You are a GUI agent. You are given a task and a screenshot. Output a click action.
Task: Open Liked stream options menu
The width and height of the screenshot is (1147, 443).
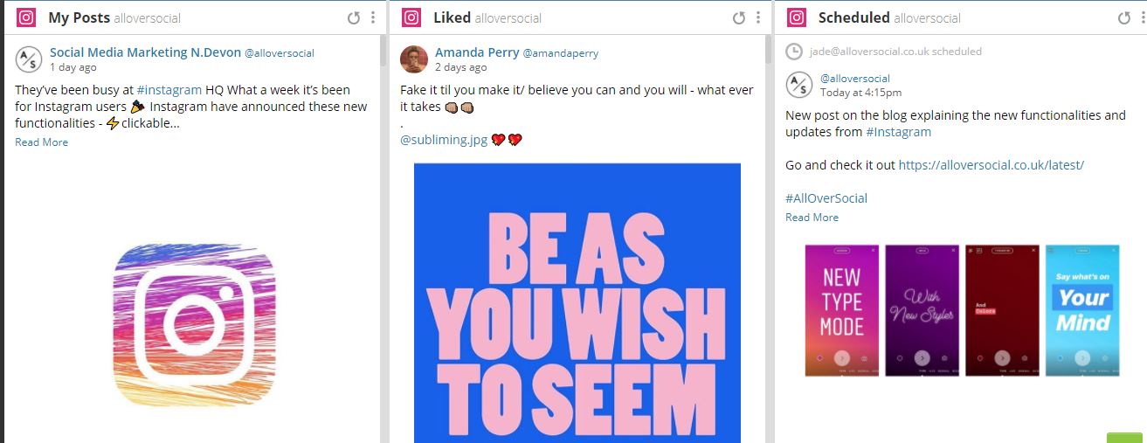(x=757, y=17)
